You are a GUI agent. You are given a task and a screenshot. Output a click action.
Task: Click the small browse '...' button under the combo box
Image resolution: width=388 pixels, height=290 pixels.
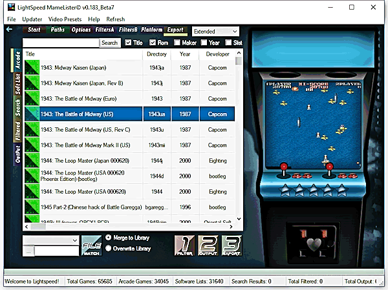point(28,252)
